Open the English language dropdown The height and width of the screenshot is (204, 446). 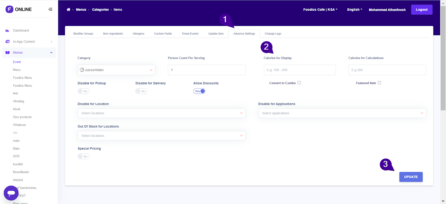tap(355, 9)
